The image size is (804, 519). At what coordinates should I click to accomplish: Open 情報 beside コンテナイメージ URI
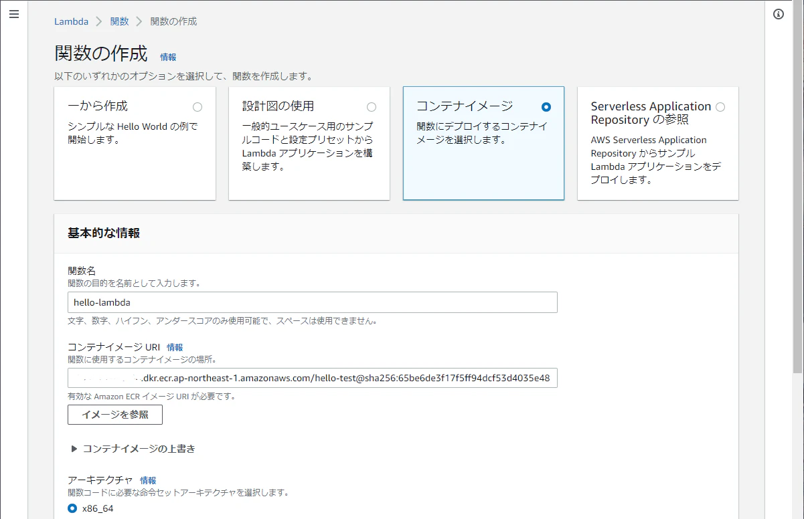pyautogui.click(x=175, y=347)
